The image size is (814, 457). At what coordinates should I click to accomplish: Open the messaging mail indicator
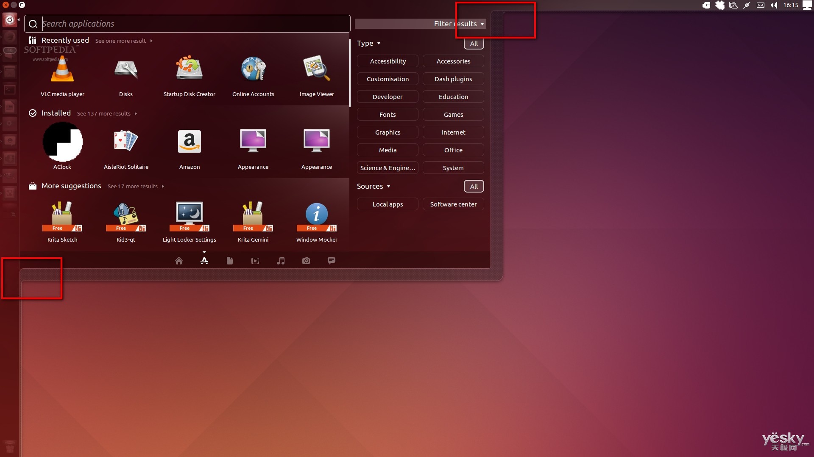761,5
